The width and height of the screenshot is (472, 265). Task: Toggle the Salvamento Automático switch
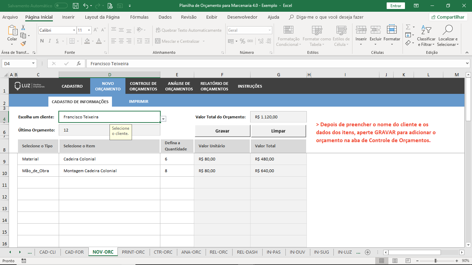click(x=61, y=6)
